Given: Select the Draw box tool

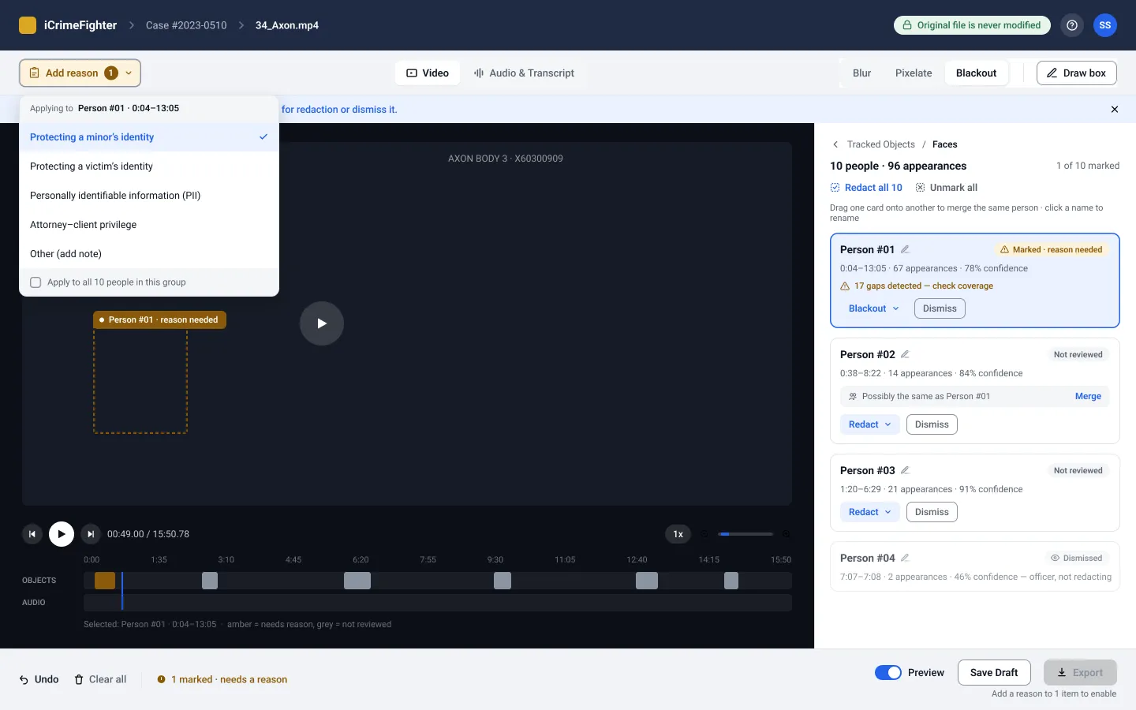Looking at the screenshot, I should 1077,73.
